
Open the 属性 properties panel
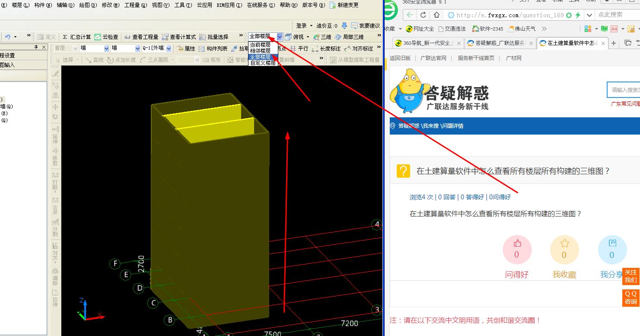(186, 48)
